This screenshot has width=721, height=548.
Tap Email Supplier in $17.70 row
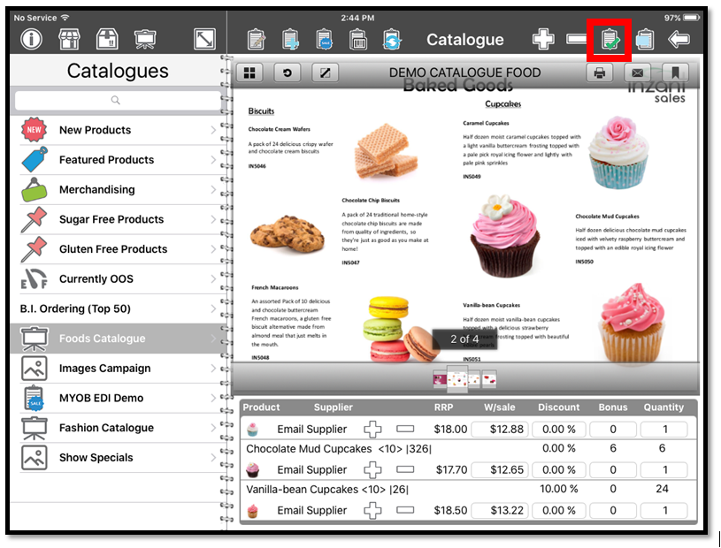pos(311,470)
